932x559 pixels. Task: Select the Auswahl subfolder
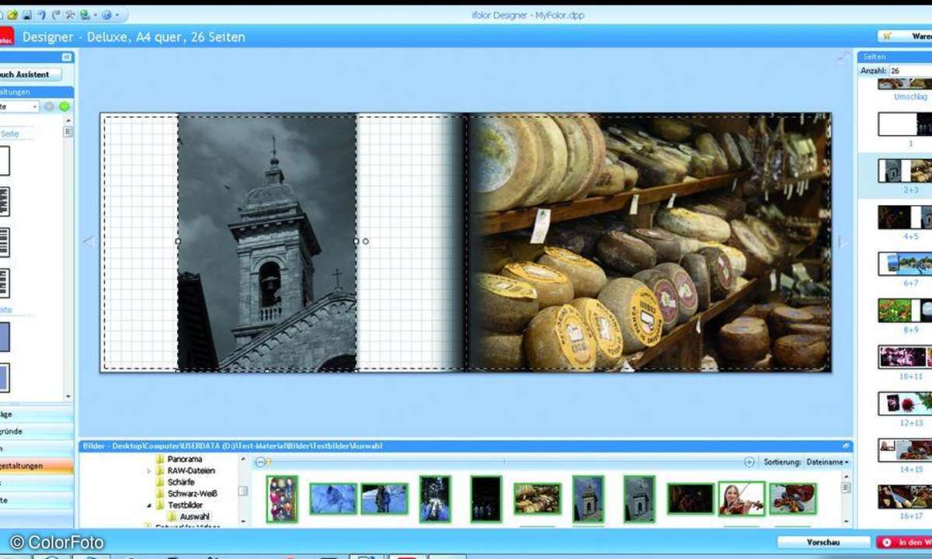(194, 516)
